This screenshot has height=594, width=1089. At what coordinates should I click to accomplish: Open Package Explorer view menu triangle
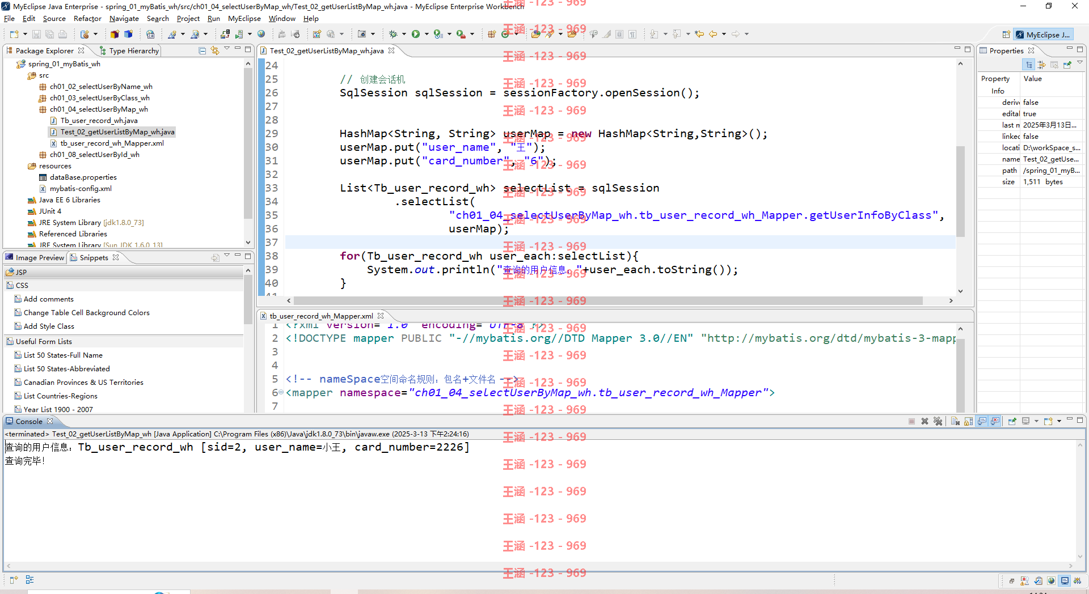click(x=227, y=49)
